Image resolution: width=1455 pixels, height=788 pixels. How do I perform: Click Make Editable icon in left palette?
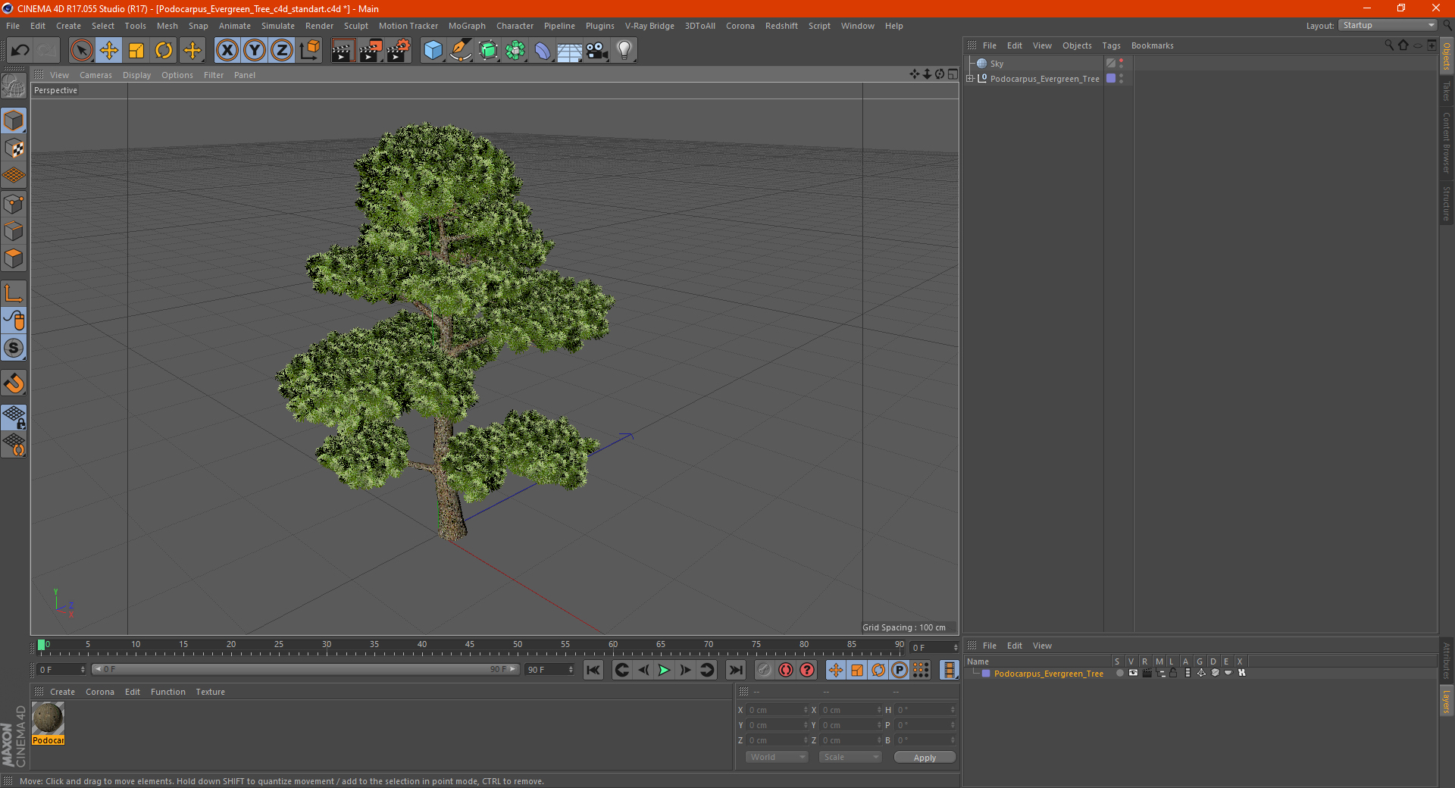point(14,86)
